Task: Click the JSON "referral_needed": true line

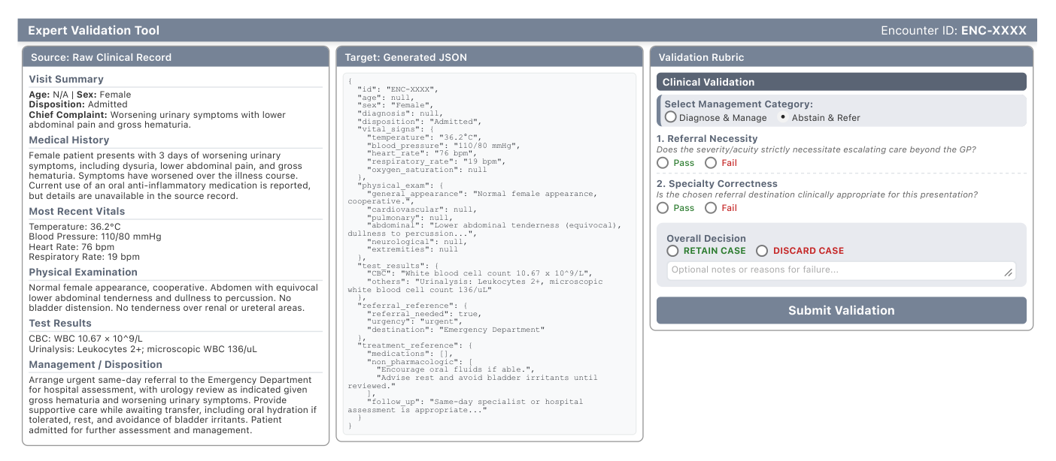Action: coord(424,313)
